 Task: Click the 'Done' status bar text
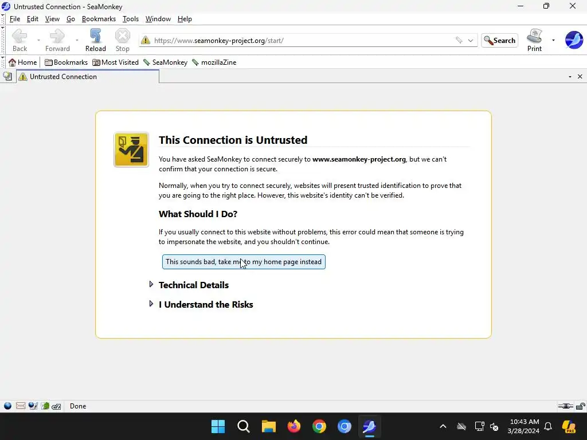coord(78,406)
